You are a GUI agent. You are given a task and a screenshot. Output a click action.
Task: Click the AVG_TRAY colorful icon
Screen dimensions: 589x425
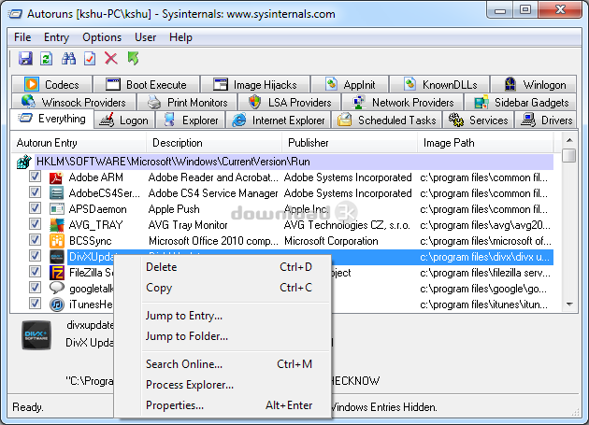point(56,224)
